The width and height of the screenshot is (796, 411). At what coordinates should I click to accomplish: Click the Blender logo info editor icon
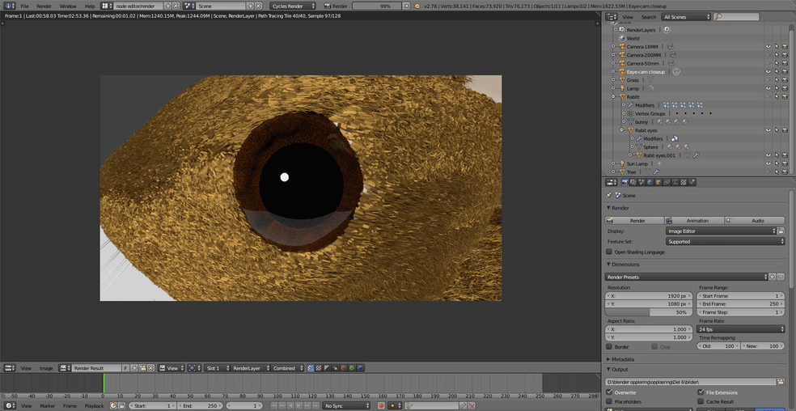click(x=10, y=6)
